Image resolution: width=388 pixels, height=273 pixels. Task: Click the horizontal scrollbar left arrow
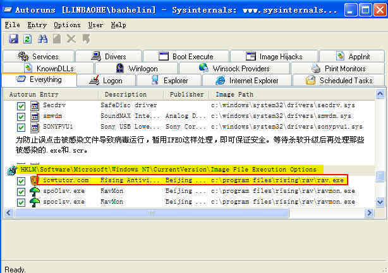pyautogui.click(x=9, y=212)
